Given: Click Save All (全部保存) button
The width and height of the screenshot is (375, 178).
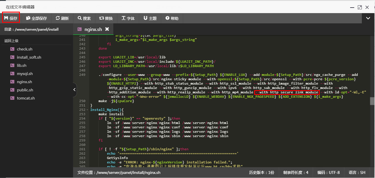Looking at the screenshot, I should pos(37,18).
